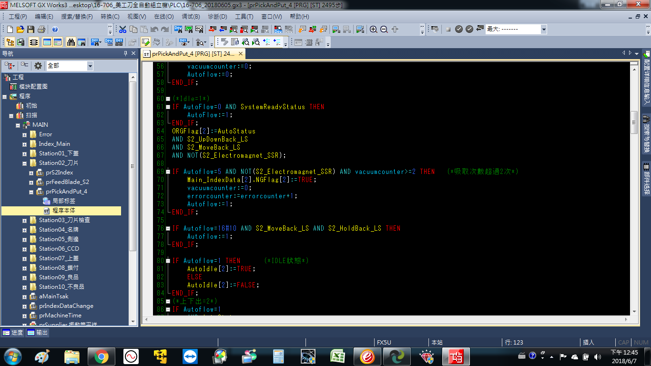The height and width of the screenshot is (366, 651).
Task: Click the Zoom Out magnifier icon
Action: pos(384,29)
